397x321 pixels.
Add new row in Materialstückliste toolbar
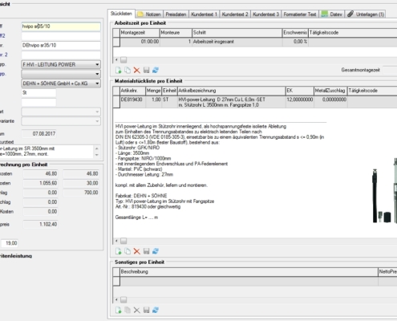[118, 251]
